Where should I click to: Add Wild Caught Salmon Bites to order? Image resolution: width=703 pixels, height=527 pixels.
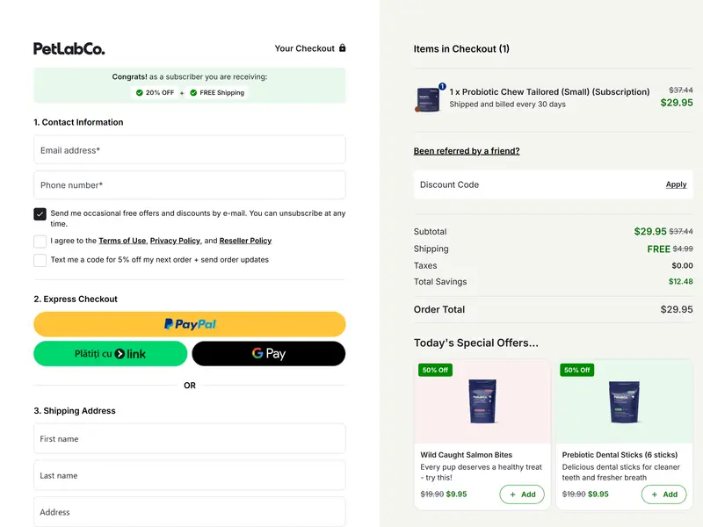point(521,495)
